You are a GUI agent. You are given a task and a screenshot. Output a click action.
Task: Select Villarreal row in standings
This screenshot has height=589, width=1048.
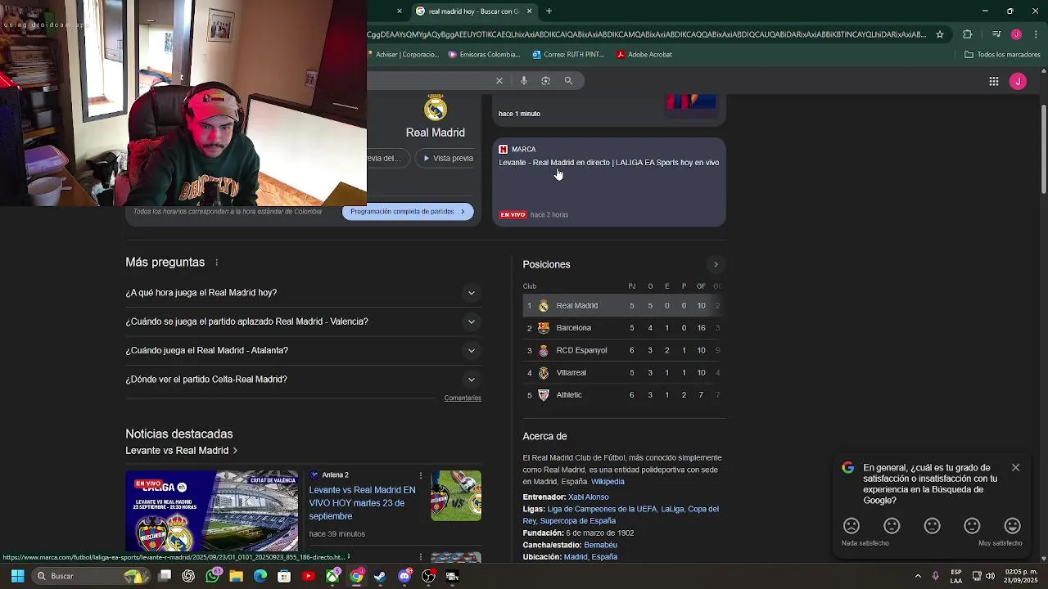tap(624, 373)
